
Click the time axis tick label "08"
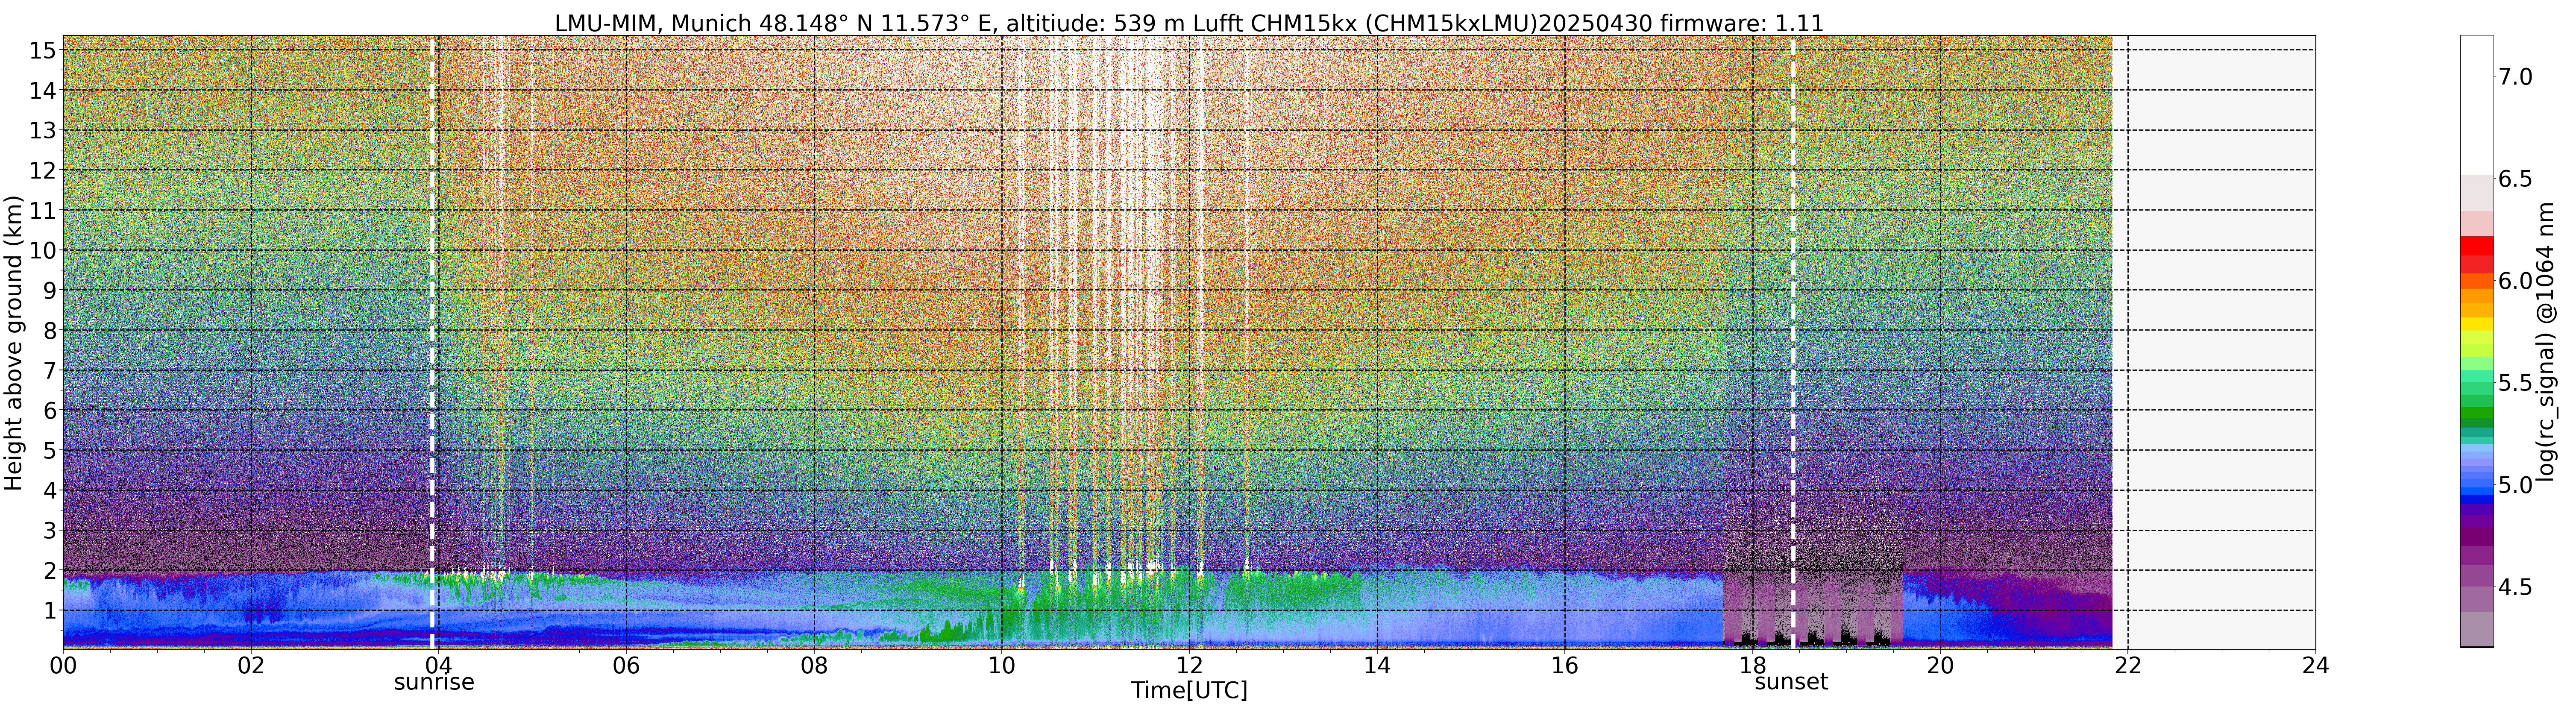point(814,665)
